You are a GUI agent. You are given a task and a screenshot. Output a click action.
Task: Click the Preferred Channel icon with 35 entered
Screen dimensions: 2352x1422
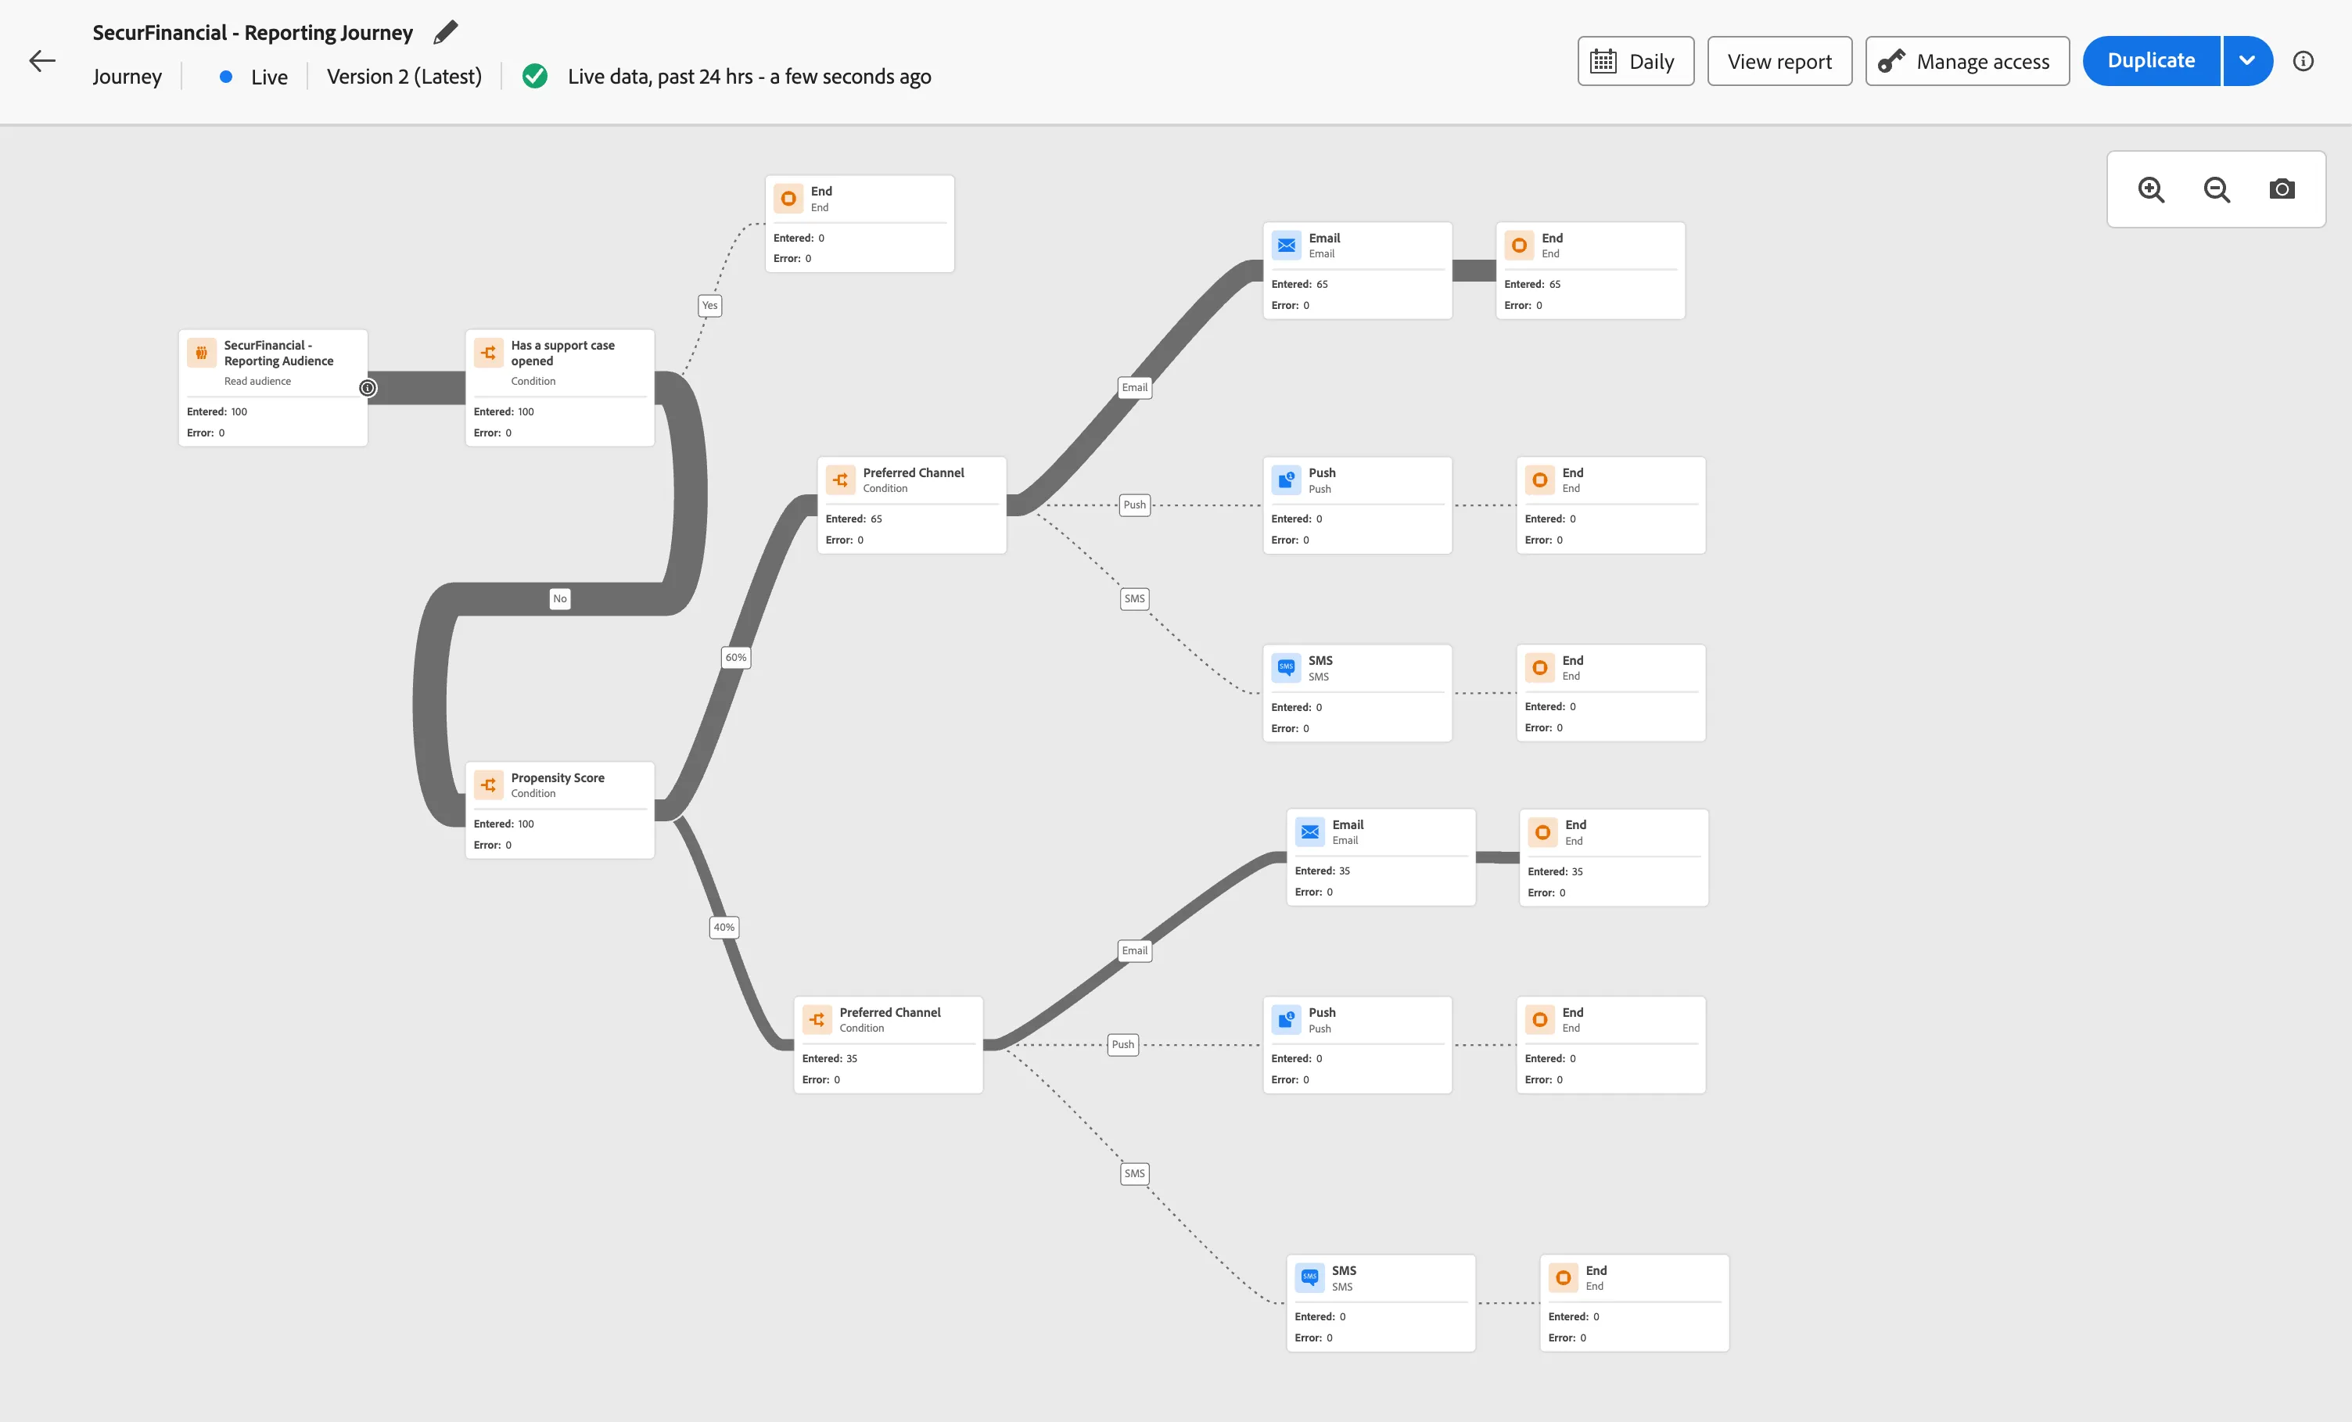(x=817, y=1019)
